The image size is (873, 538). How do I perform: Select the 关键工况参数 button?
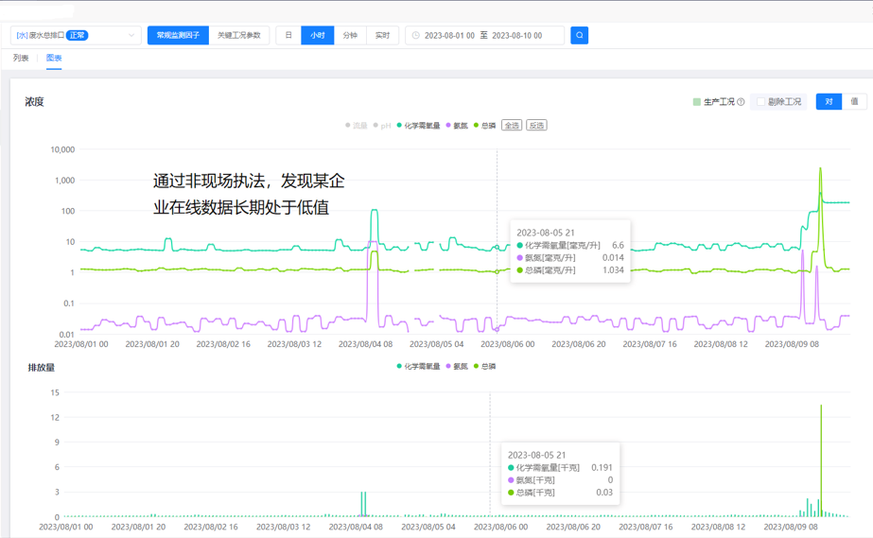point(239,35)
